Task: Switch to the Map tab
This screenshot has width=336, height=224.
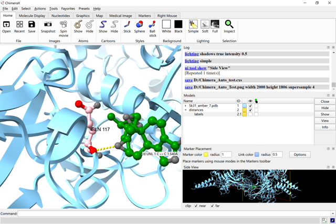Action: [99, 16]
